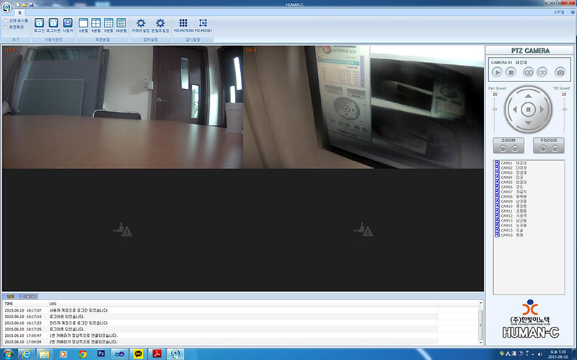Screen dimensions: 577x360
Task: Click the 로그아웃 logout icon
Action: (53, 24)
